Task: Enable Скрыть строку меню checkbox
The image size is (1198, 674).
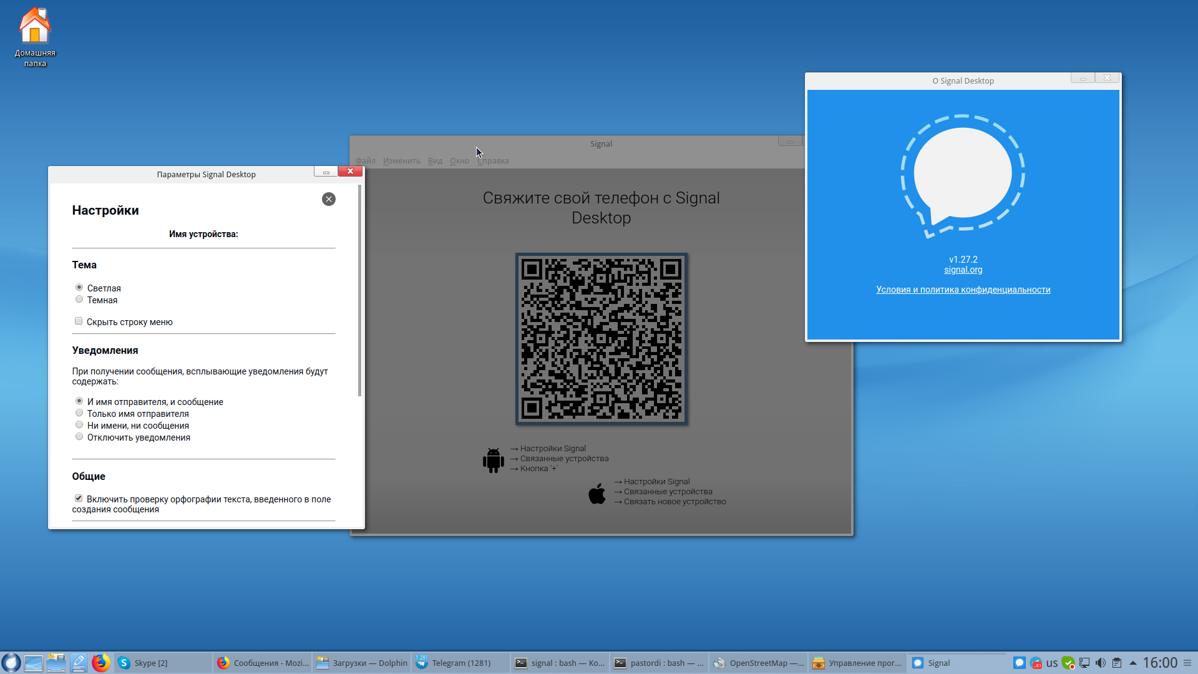Action: [x=79, y=321]
